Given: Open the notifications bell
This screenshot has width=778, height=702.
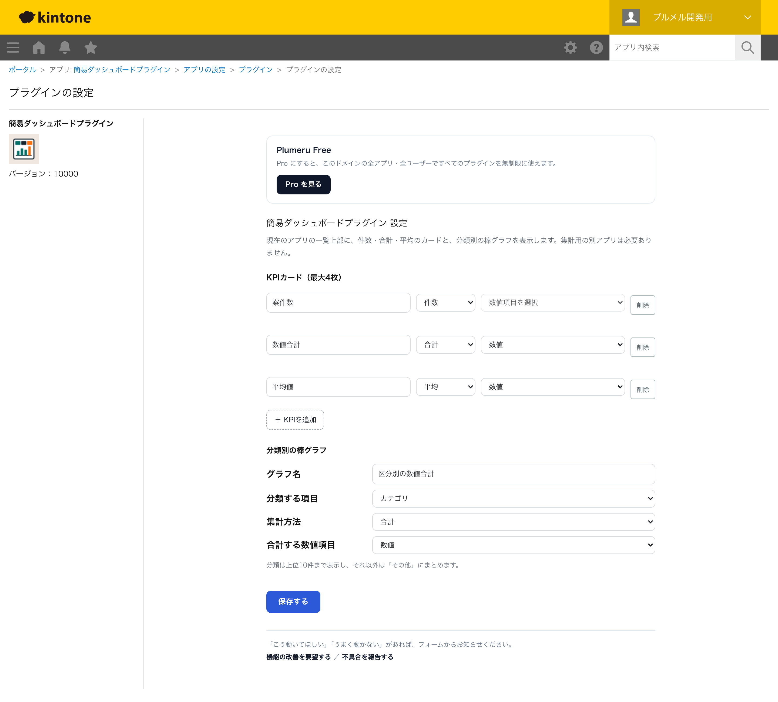Looking at the screenshot, I should click(x=65, y=48).
